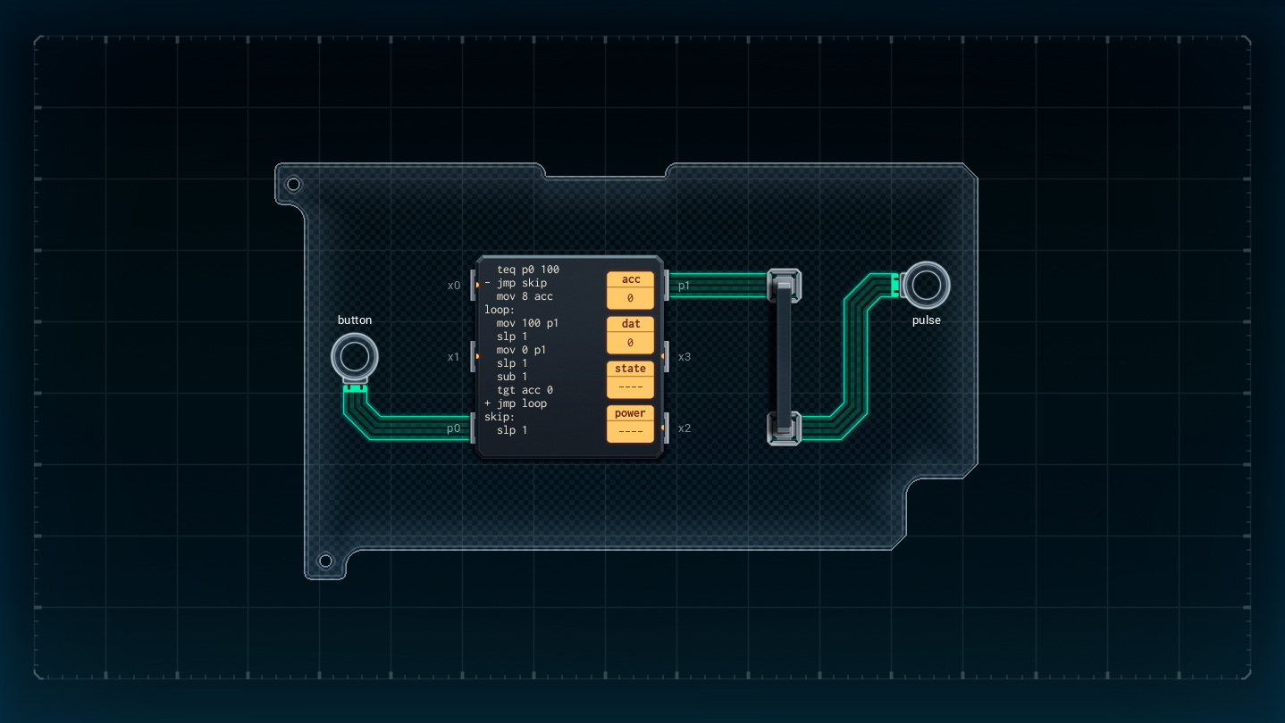The image size is (1285, 723).
Task: Click the p0 pin on the chip
Action: click(x=475, y=428)
